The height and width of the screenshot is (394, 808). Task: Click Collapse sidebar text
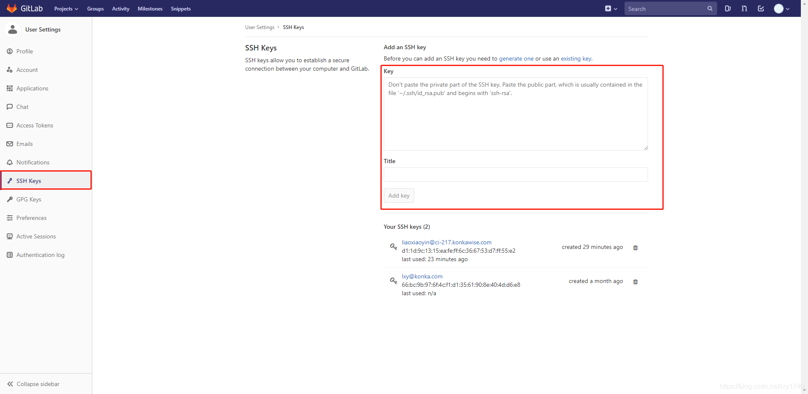(x=38, y=384)
